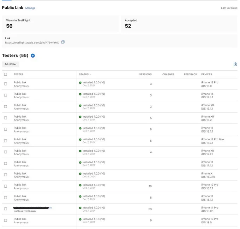This screenshot has height=229, width=240.
Task: Click session count 10 in iPhone 12 Pro row
Action: coord(150,186)
